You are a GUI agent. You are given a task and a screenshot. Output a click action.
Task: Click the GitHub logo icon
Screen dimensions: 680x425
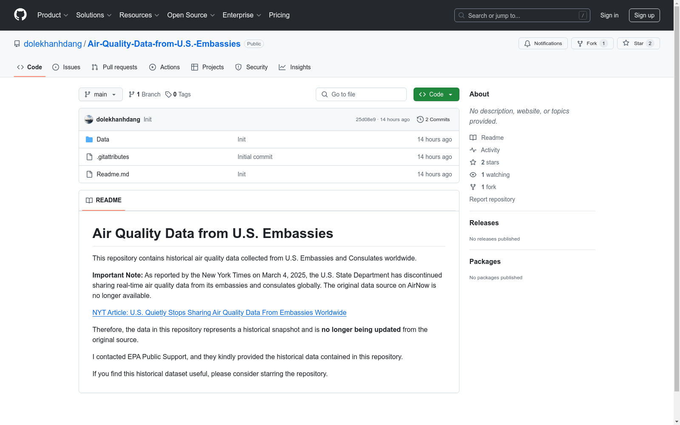[20, 15]
